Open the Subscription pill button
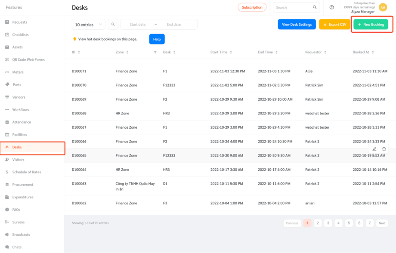The height and width of the screenshot is (253, 396). point(252,7)
